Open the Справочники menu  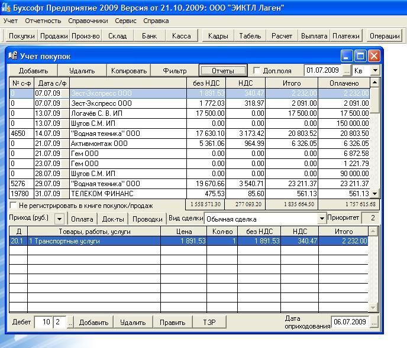[88, 21]
